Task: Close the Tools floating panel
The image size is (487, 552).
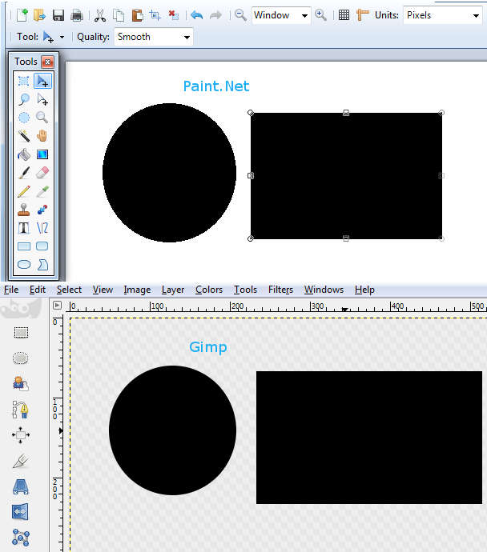Action: click(x=47, y=62)
